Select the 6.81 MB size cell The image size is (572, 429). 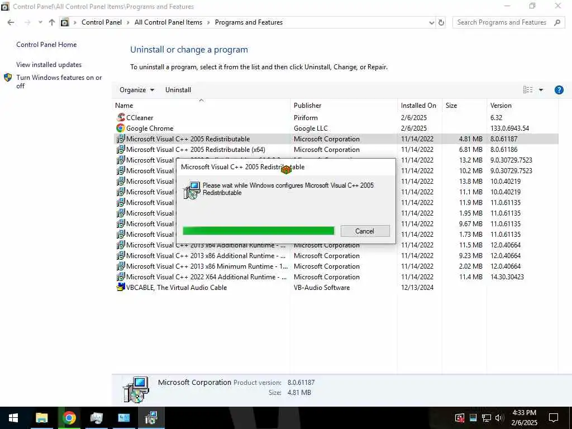(x=470, y=149)
